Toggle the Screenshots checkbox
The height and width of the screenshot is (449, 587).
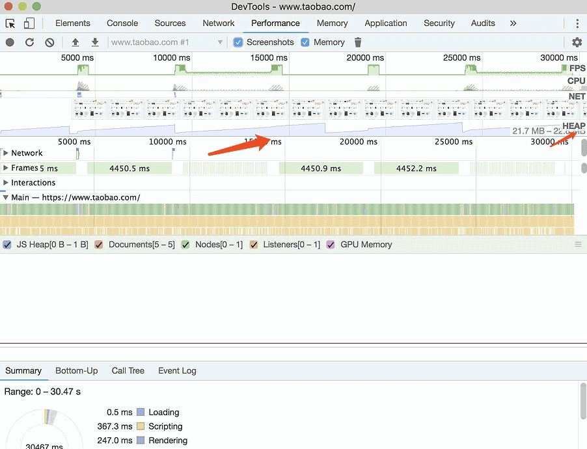238,42
